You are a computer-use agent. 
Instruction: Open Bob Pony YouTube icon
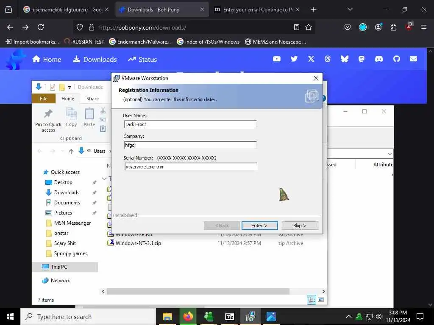click(x=277, y=59)
